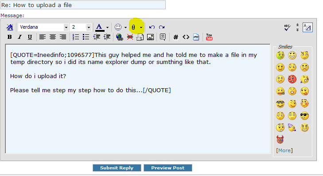Insert the crying smiley with blue tears
Image resolution: width=323 pixels, height=176 pixels.
click(304, 79)
